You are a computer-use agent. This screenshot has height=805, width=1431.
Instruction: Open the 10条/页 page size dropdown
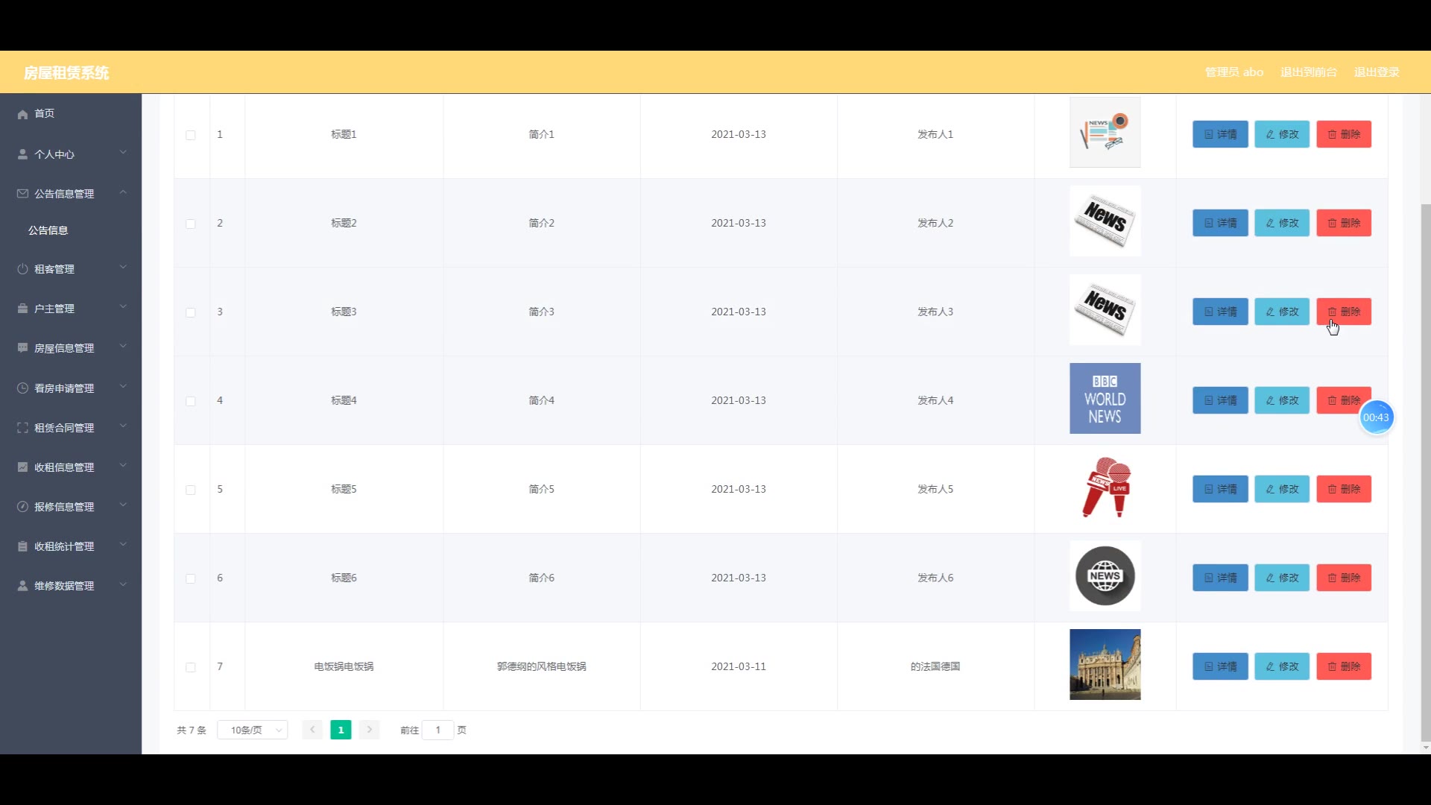[x=253, y=730]
